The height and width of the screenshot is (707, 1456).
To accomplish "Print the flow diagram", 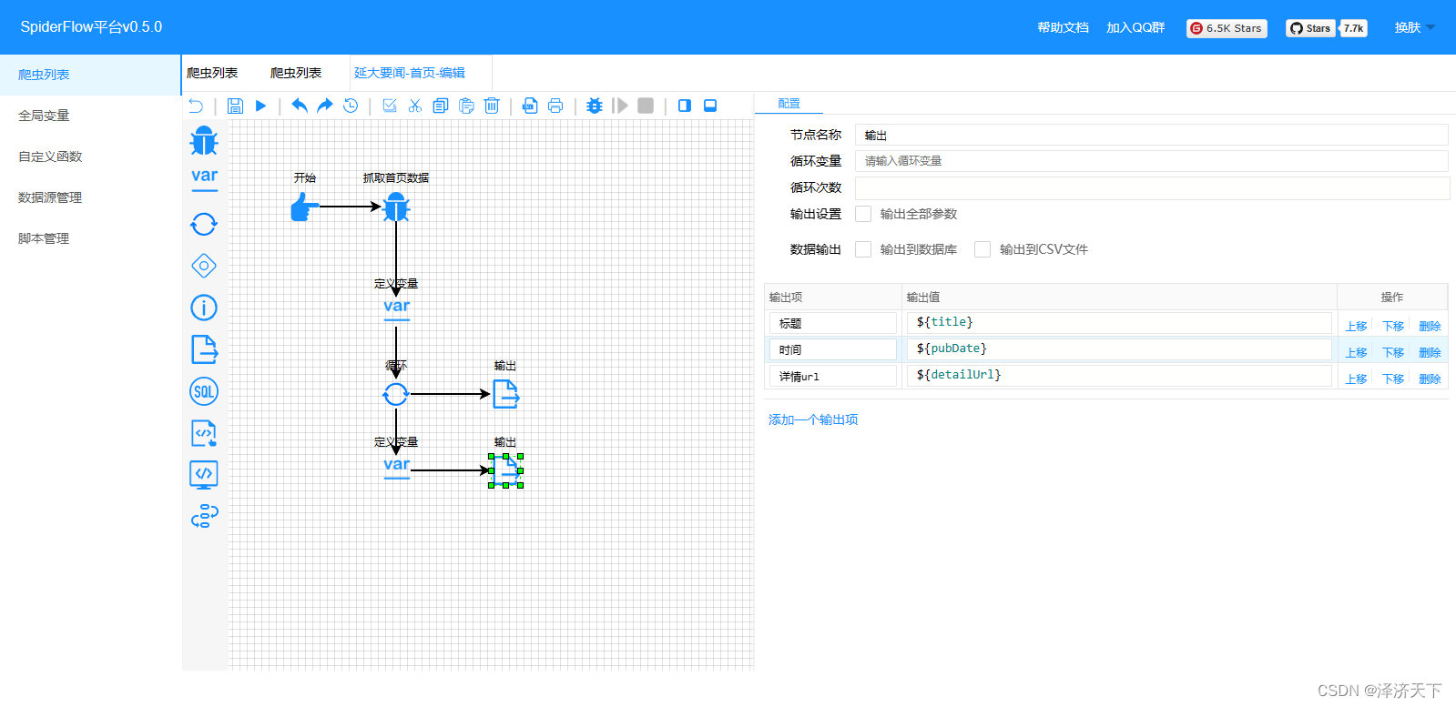I will click(555, 106).
